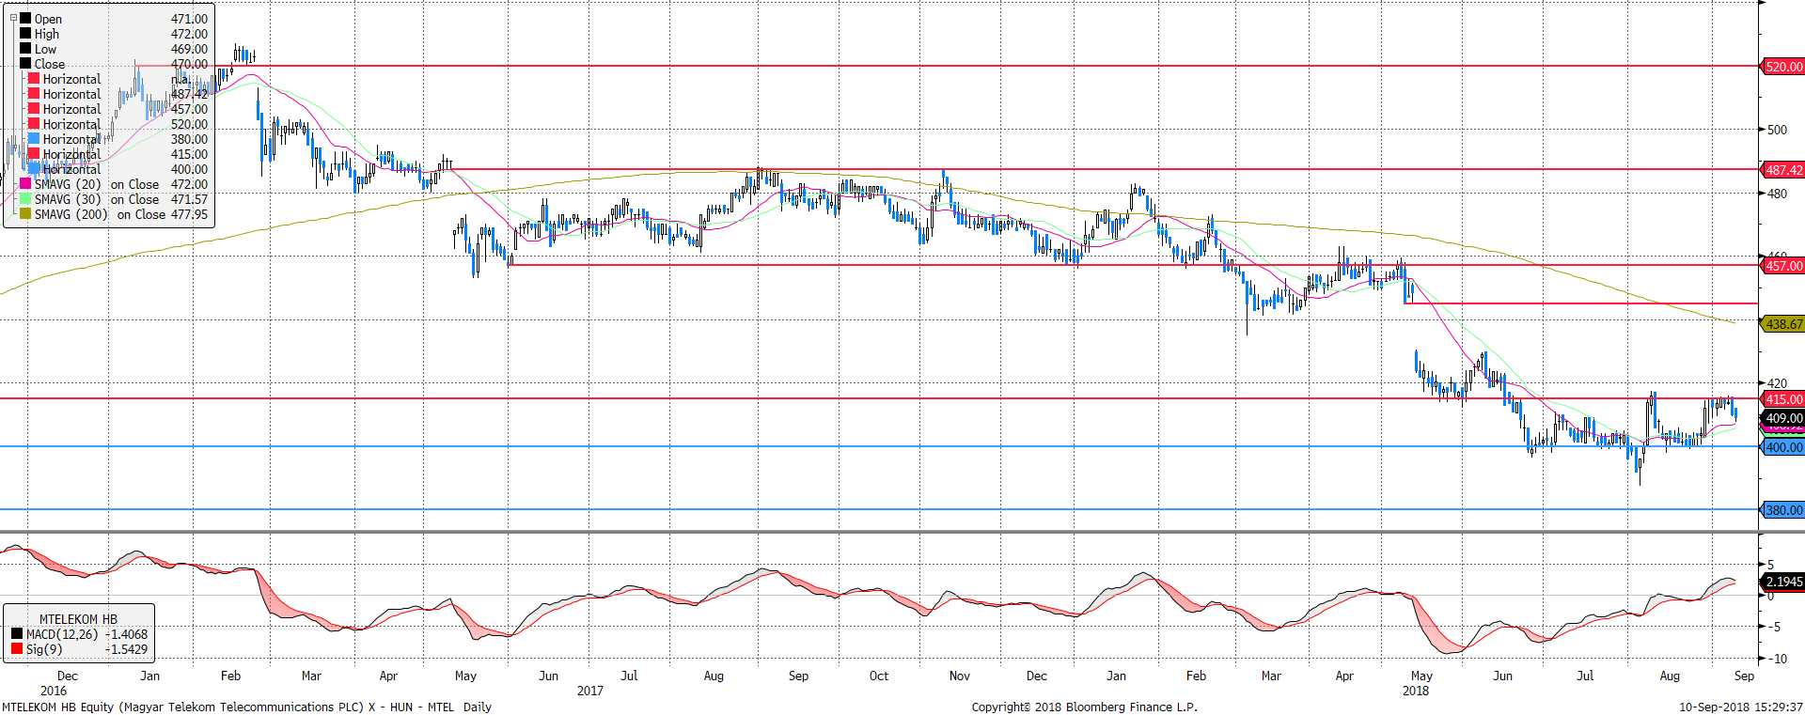Screen dimensions: 1805x715
Task: Select the High legend row label
Action: pos(47,34)
